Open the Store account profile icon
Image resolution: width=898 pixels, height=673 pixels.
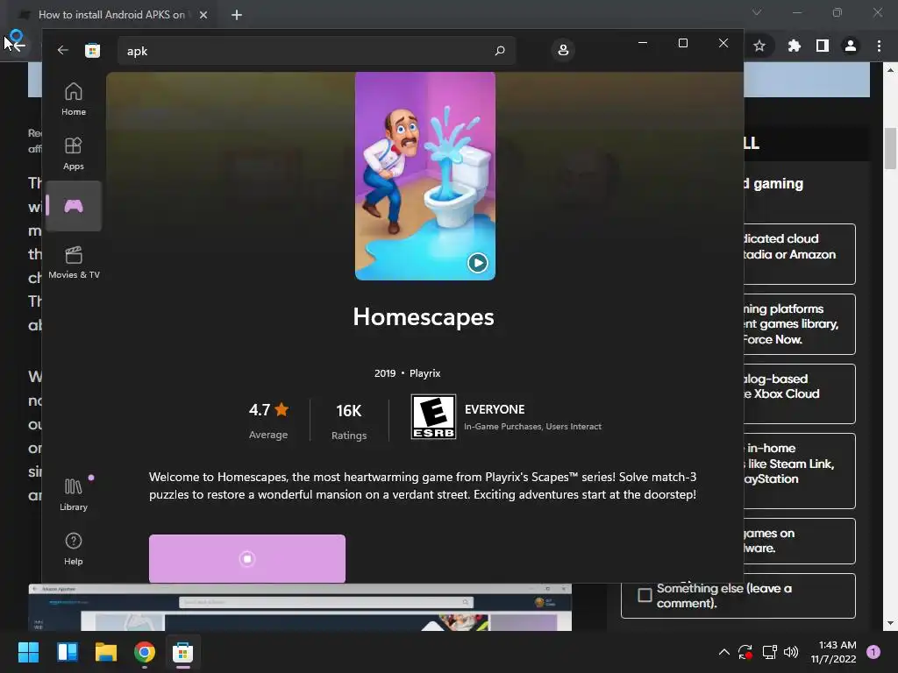[x=563, y=50]
